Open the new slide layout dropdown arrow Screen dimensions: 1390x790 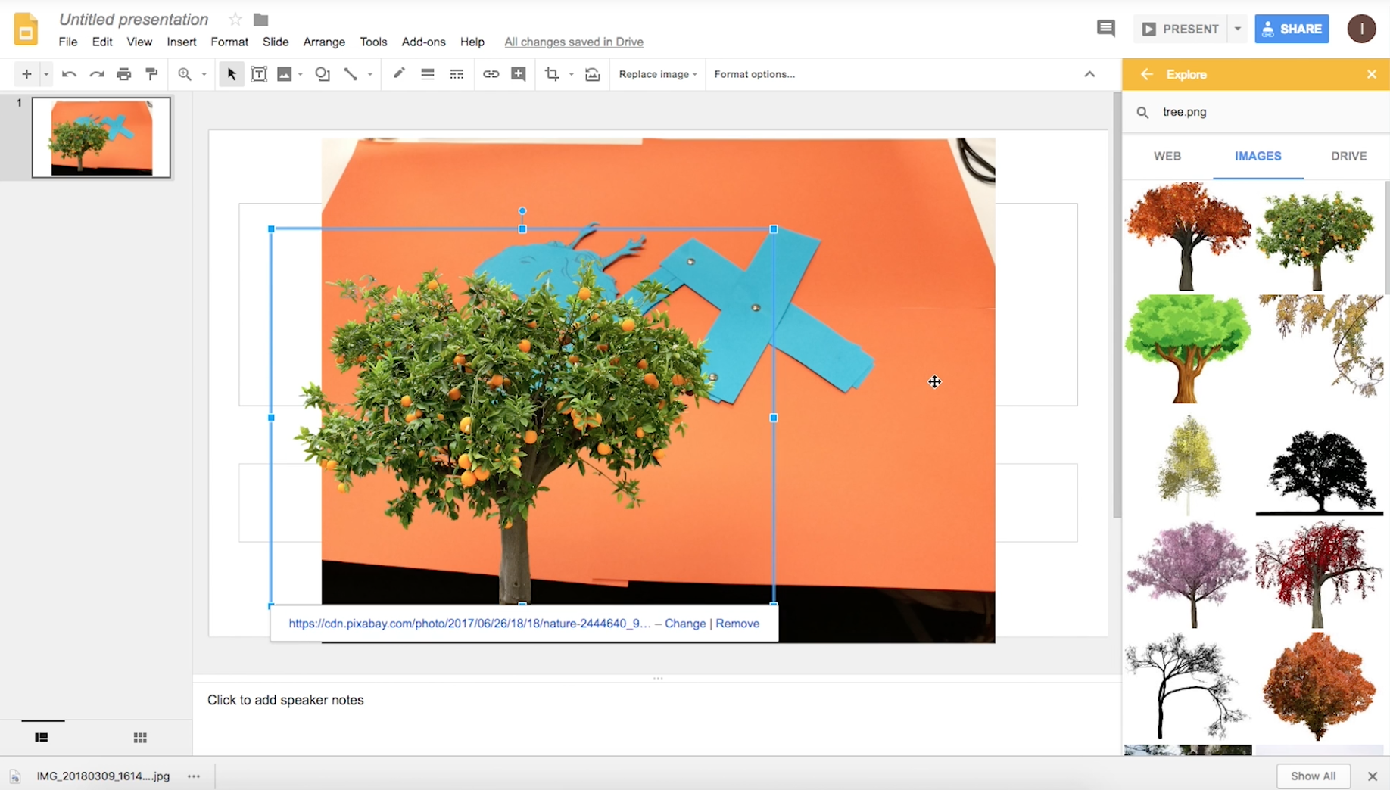(46, 74)
